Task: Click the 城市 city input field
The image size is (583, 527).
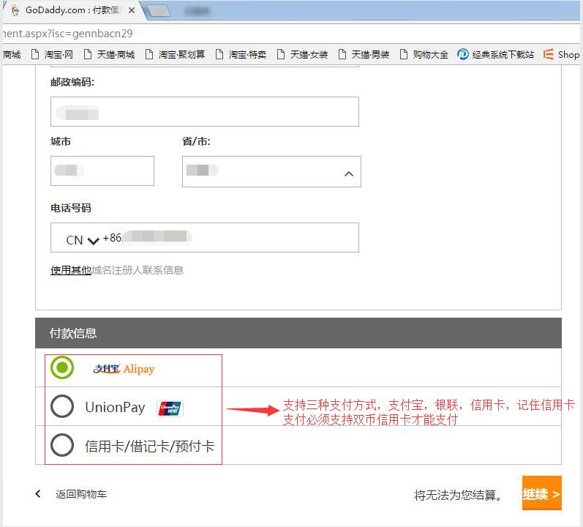Action: point(102,171)
